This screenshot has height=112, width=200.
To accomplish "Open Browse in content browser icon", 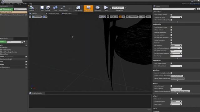I will (48, 7).
